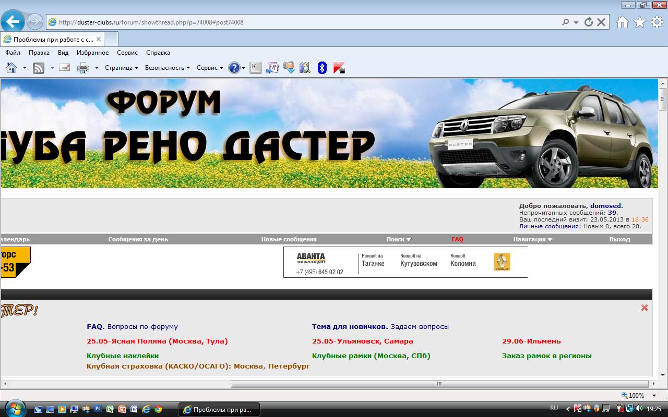
Task: Click the Home icon in command bar
Action: click(x=11, y=68)
